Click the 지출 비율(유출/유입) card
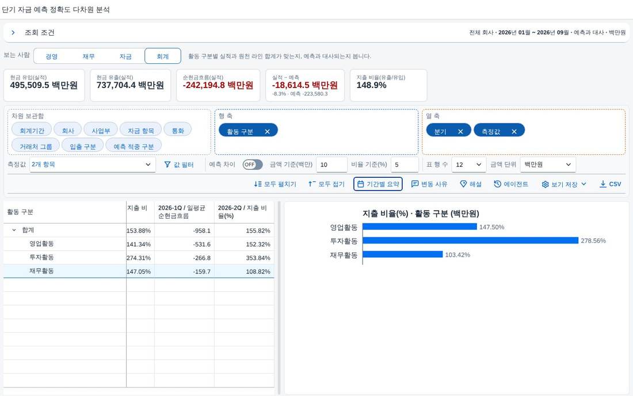 [388, 85]
